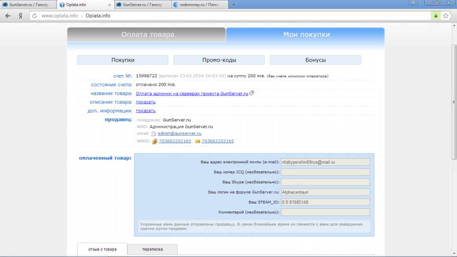Bookmark page with the star icon
Image resolution: width=457 pixels, height=257 pixels.
point(445,16)
